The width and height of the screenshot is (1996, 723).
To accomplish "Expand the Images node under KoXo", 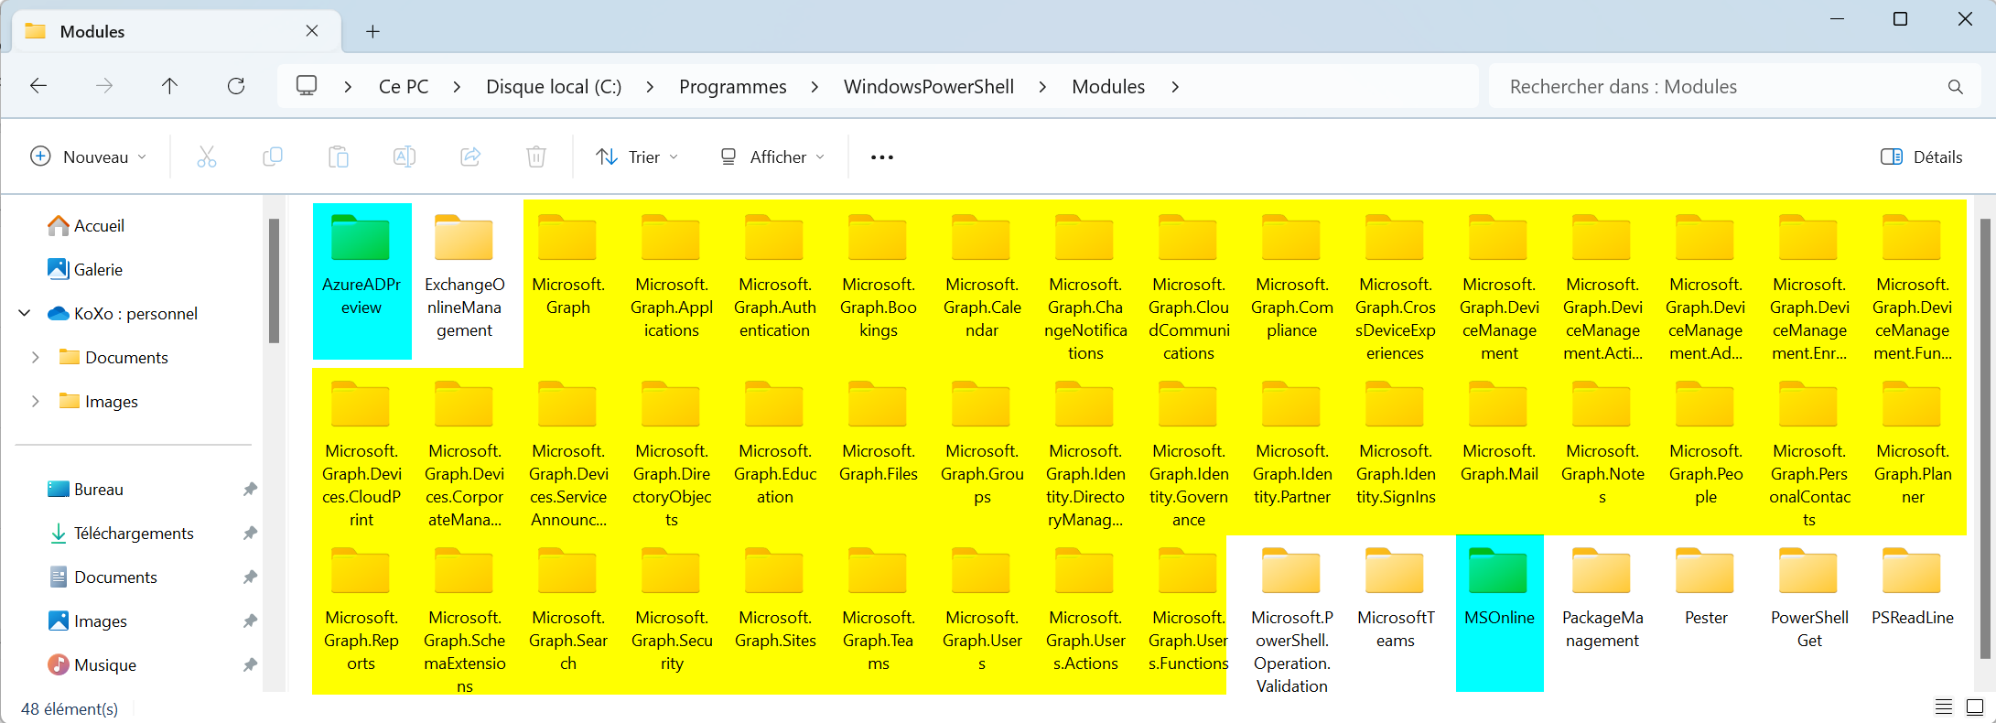I will tap(36, 402).
